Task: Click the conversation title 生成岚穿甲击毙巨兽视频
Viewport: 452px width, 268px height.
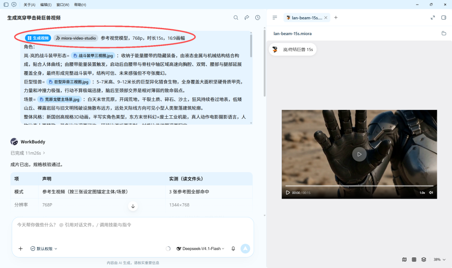Action: [34, 18]
